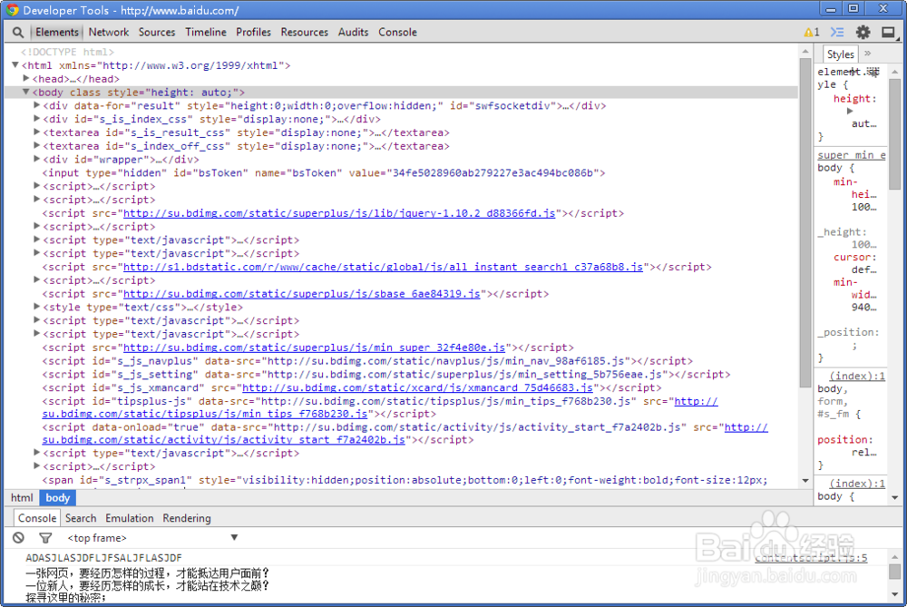Click the Chrome icon in title bar
Screen dimensions: 907x607
pyautogui.click(x=12, y=10)
